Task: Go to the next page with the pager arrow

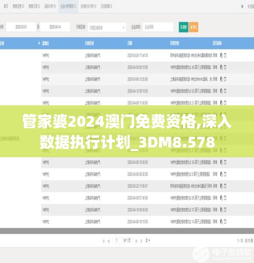Action: tap(136, 241)
